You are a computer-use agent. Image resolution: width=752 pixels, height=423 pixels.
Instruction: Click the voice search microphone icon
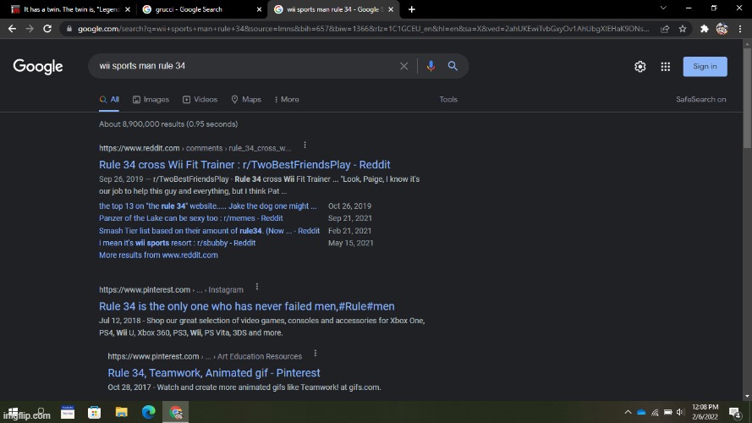(x=431, y=66)
